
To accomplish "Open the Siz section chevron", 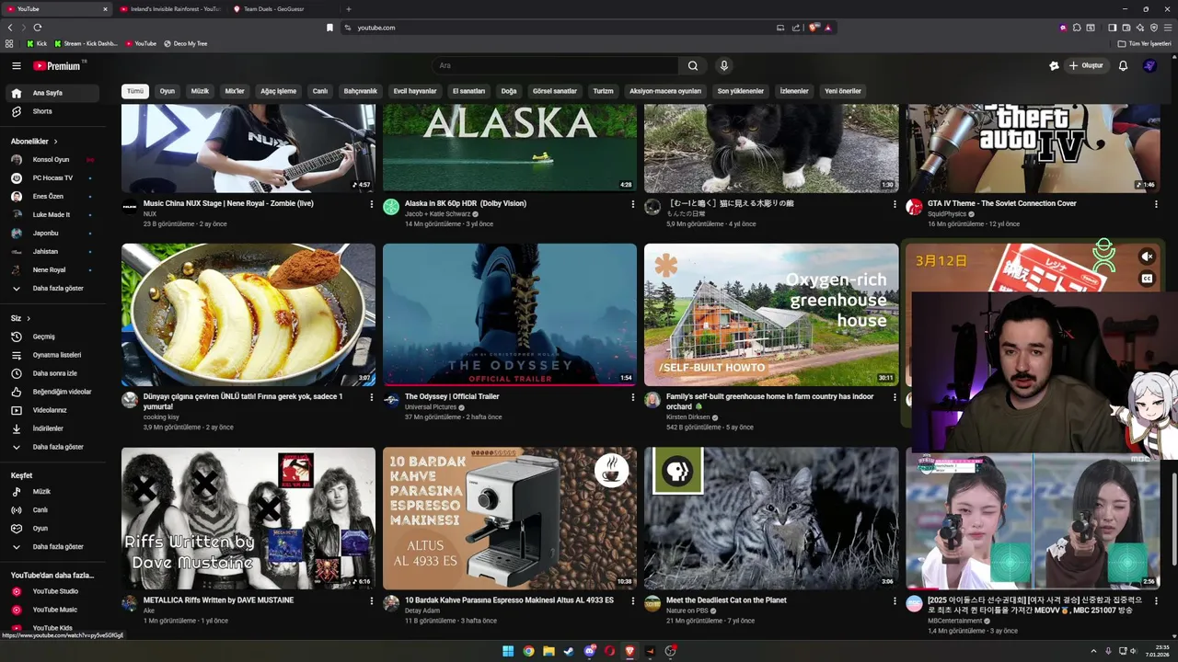I will point(29,318).
